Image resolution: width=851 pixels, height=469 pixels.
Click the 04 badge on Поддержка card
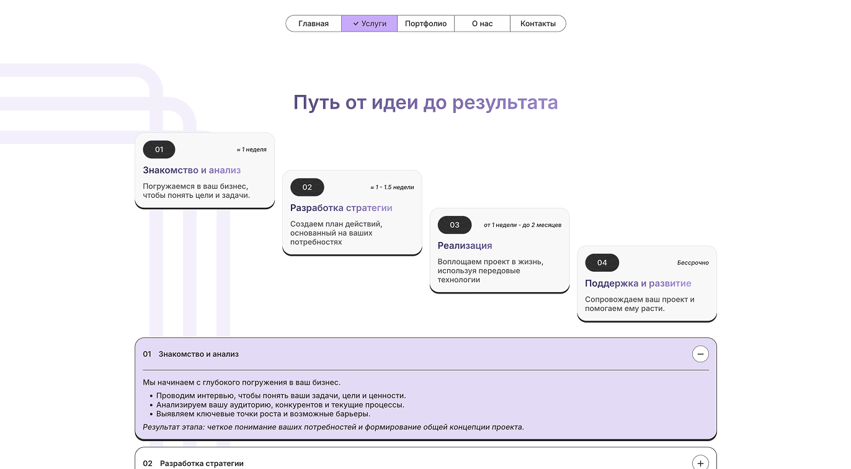[x=602, y=262]
